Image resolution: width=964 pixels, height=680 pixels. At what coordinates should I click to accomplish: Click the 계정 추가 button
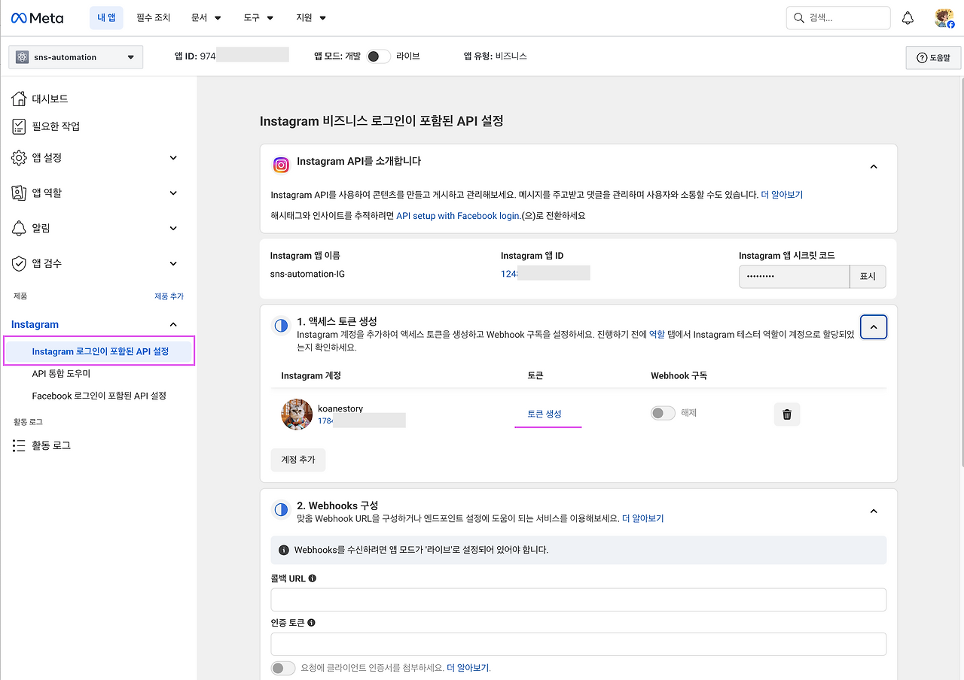(298, 460)
